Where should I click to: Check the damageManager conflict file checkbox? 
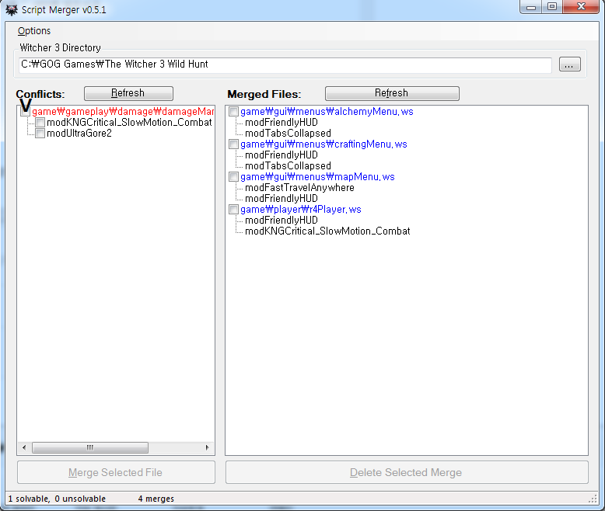tap(26, 112)
